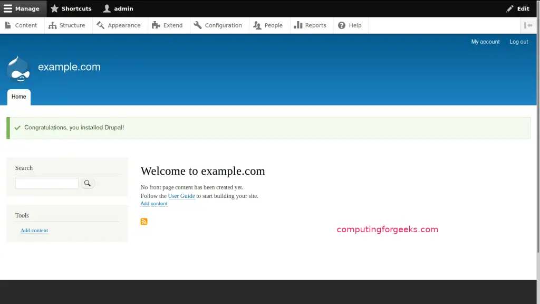Toggle toolbar orientation with the arrow icon

coord(528,25)
